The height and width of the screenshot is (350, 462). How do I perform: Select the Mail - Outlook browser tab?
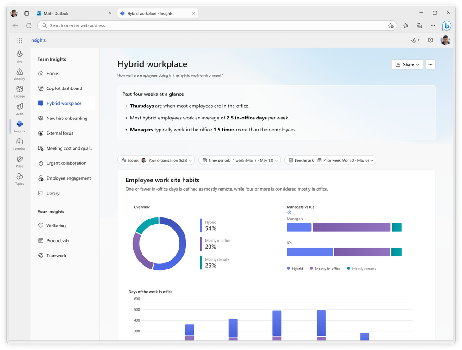pyautogui.click(x=69, y=13)
